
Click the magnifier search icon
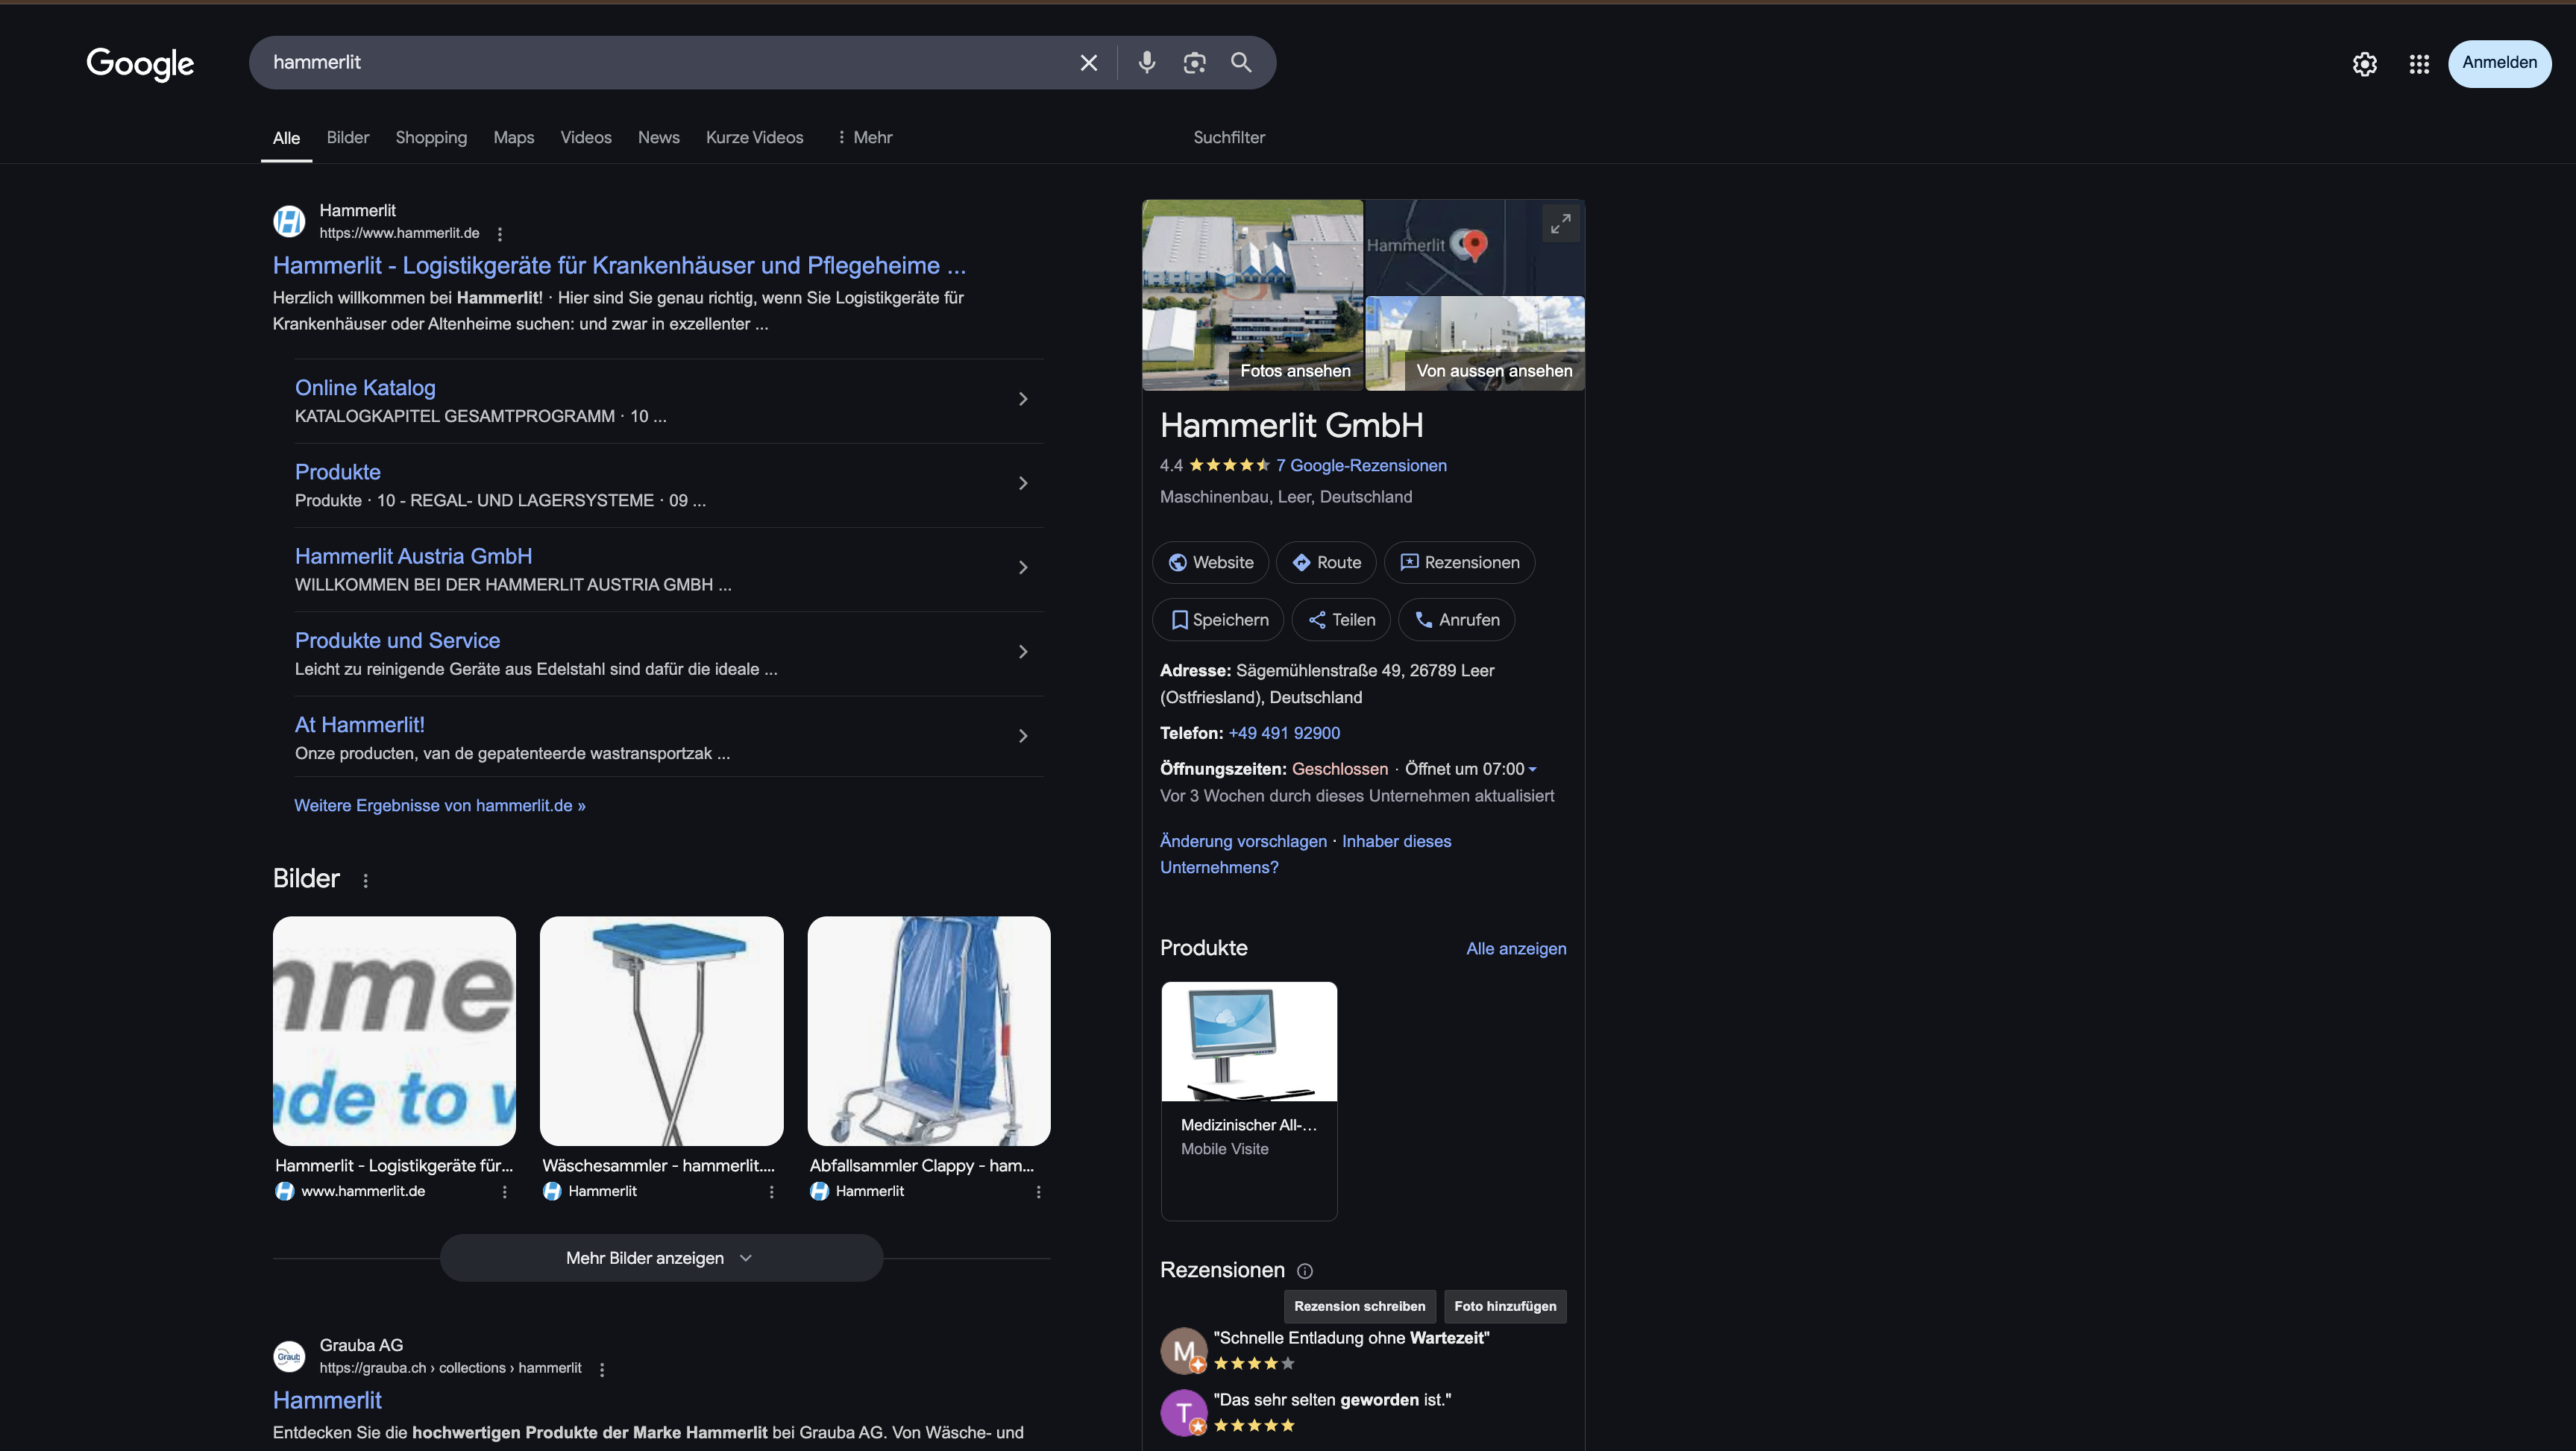point(1241,63)
